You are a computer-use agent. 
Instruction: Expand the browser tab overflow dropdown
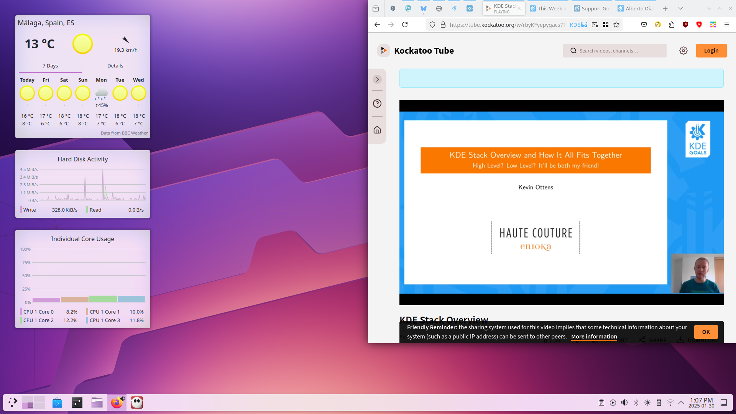coord(680,8)
